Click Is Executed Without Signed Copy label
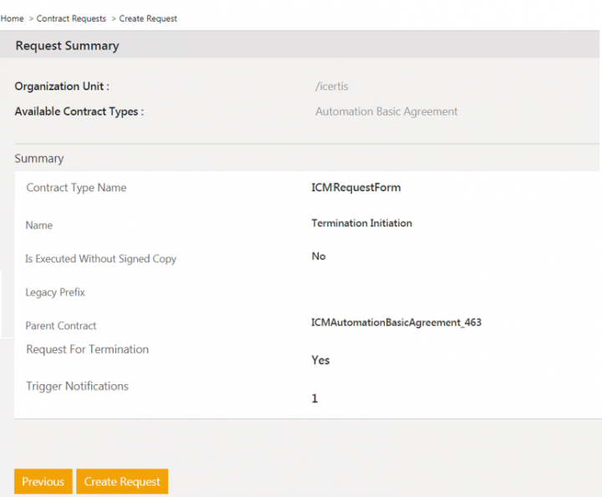602x497 pixels. click(x=100, y=259)
